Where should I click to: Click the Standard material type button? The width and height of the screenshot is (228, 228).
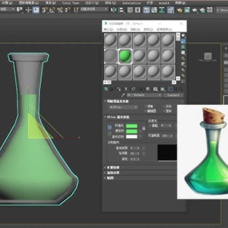(x=173, y=95)
